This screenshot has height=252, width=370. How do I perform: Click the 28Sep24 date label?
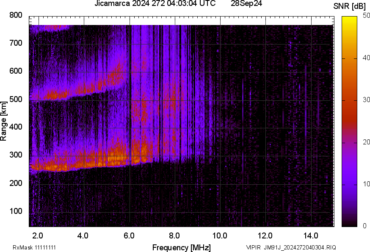point(246,4)
